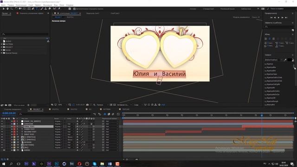Open blend mode dropdown for the CONTOUR layer

(x=58, y=124)
